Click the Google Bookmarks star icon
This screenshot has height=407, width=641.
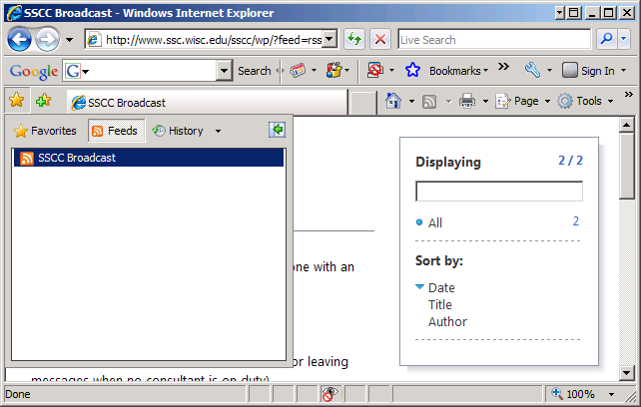tap(412, 71)
